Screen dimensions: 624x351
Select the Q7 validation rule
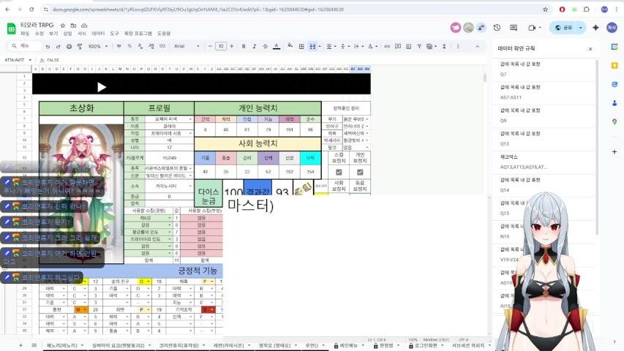point(544,69)
